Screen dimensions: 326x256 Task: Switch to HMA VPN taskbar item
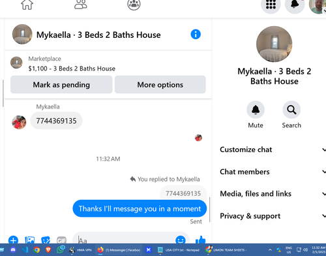pos(81,250)
